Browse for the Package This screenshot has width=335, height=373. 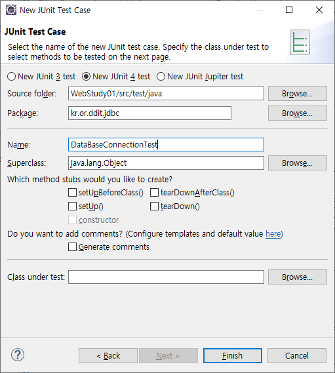tap(298, 113)
